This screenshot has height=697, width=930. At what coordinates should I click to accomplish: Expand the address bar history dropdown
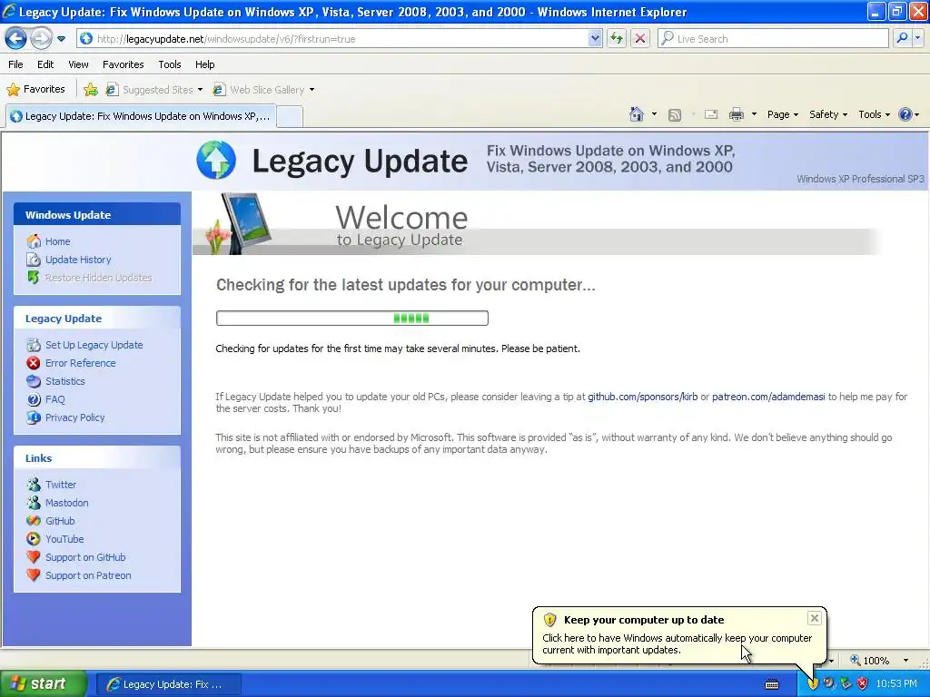tap(595, 39)
